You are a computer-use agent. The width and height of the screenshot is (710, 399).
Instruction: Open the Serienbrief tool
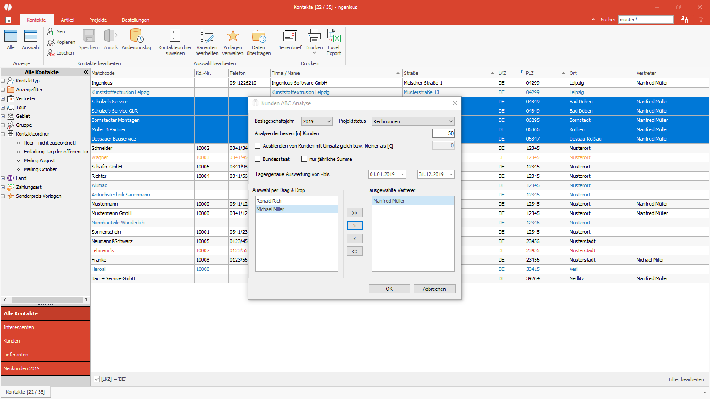(x=290, y=39)
